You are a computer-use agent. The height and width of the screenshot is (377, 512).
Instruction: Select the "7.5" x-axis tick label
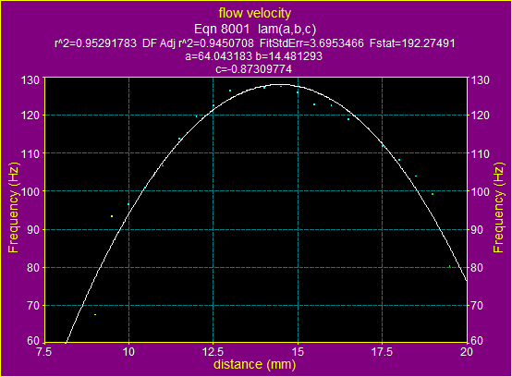point(44,352)
